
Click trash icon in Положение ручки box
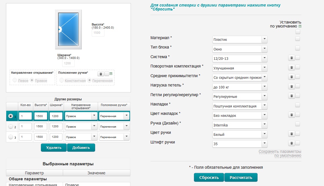pos(101,74)
